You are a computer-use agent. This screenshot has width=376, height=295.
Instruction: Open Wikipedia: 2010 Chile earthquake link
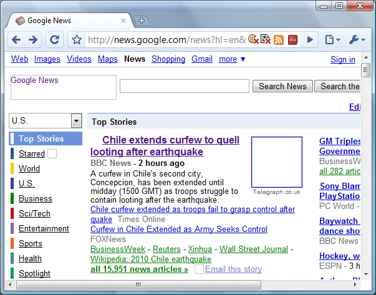[x=151, y=259]
